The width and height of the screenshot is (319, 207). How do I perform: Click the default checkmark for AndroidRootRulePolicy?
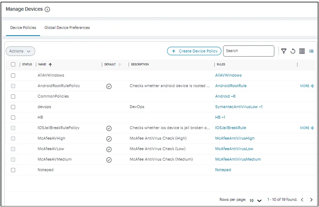[109, 86]
